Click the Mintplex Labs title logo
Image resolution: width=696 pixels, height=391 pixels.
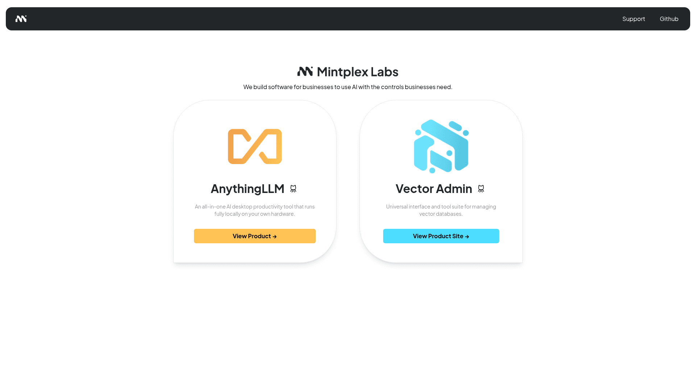tap(348, 72)
